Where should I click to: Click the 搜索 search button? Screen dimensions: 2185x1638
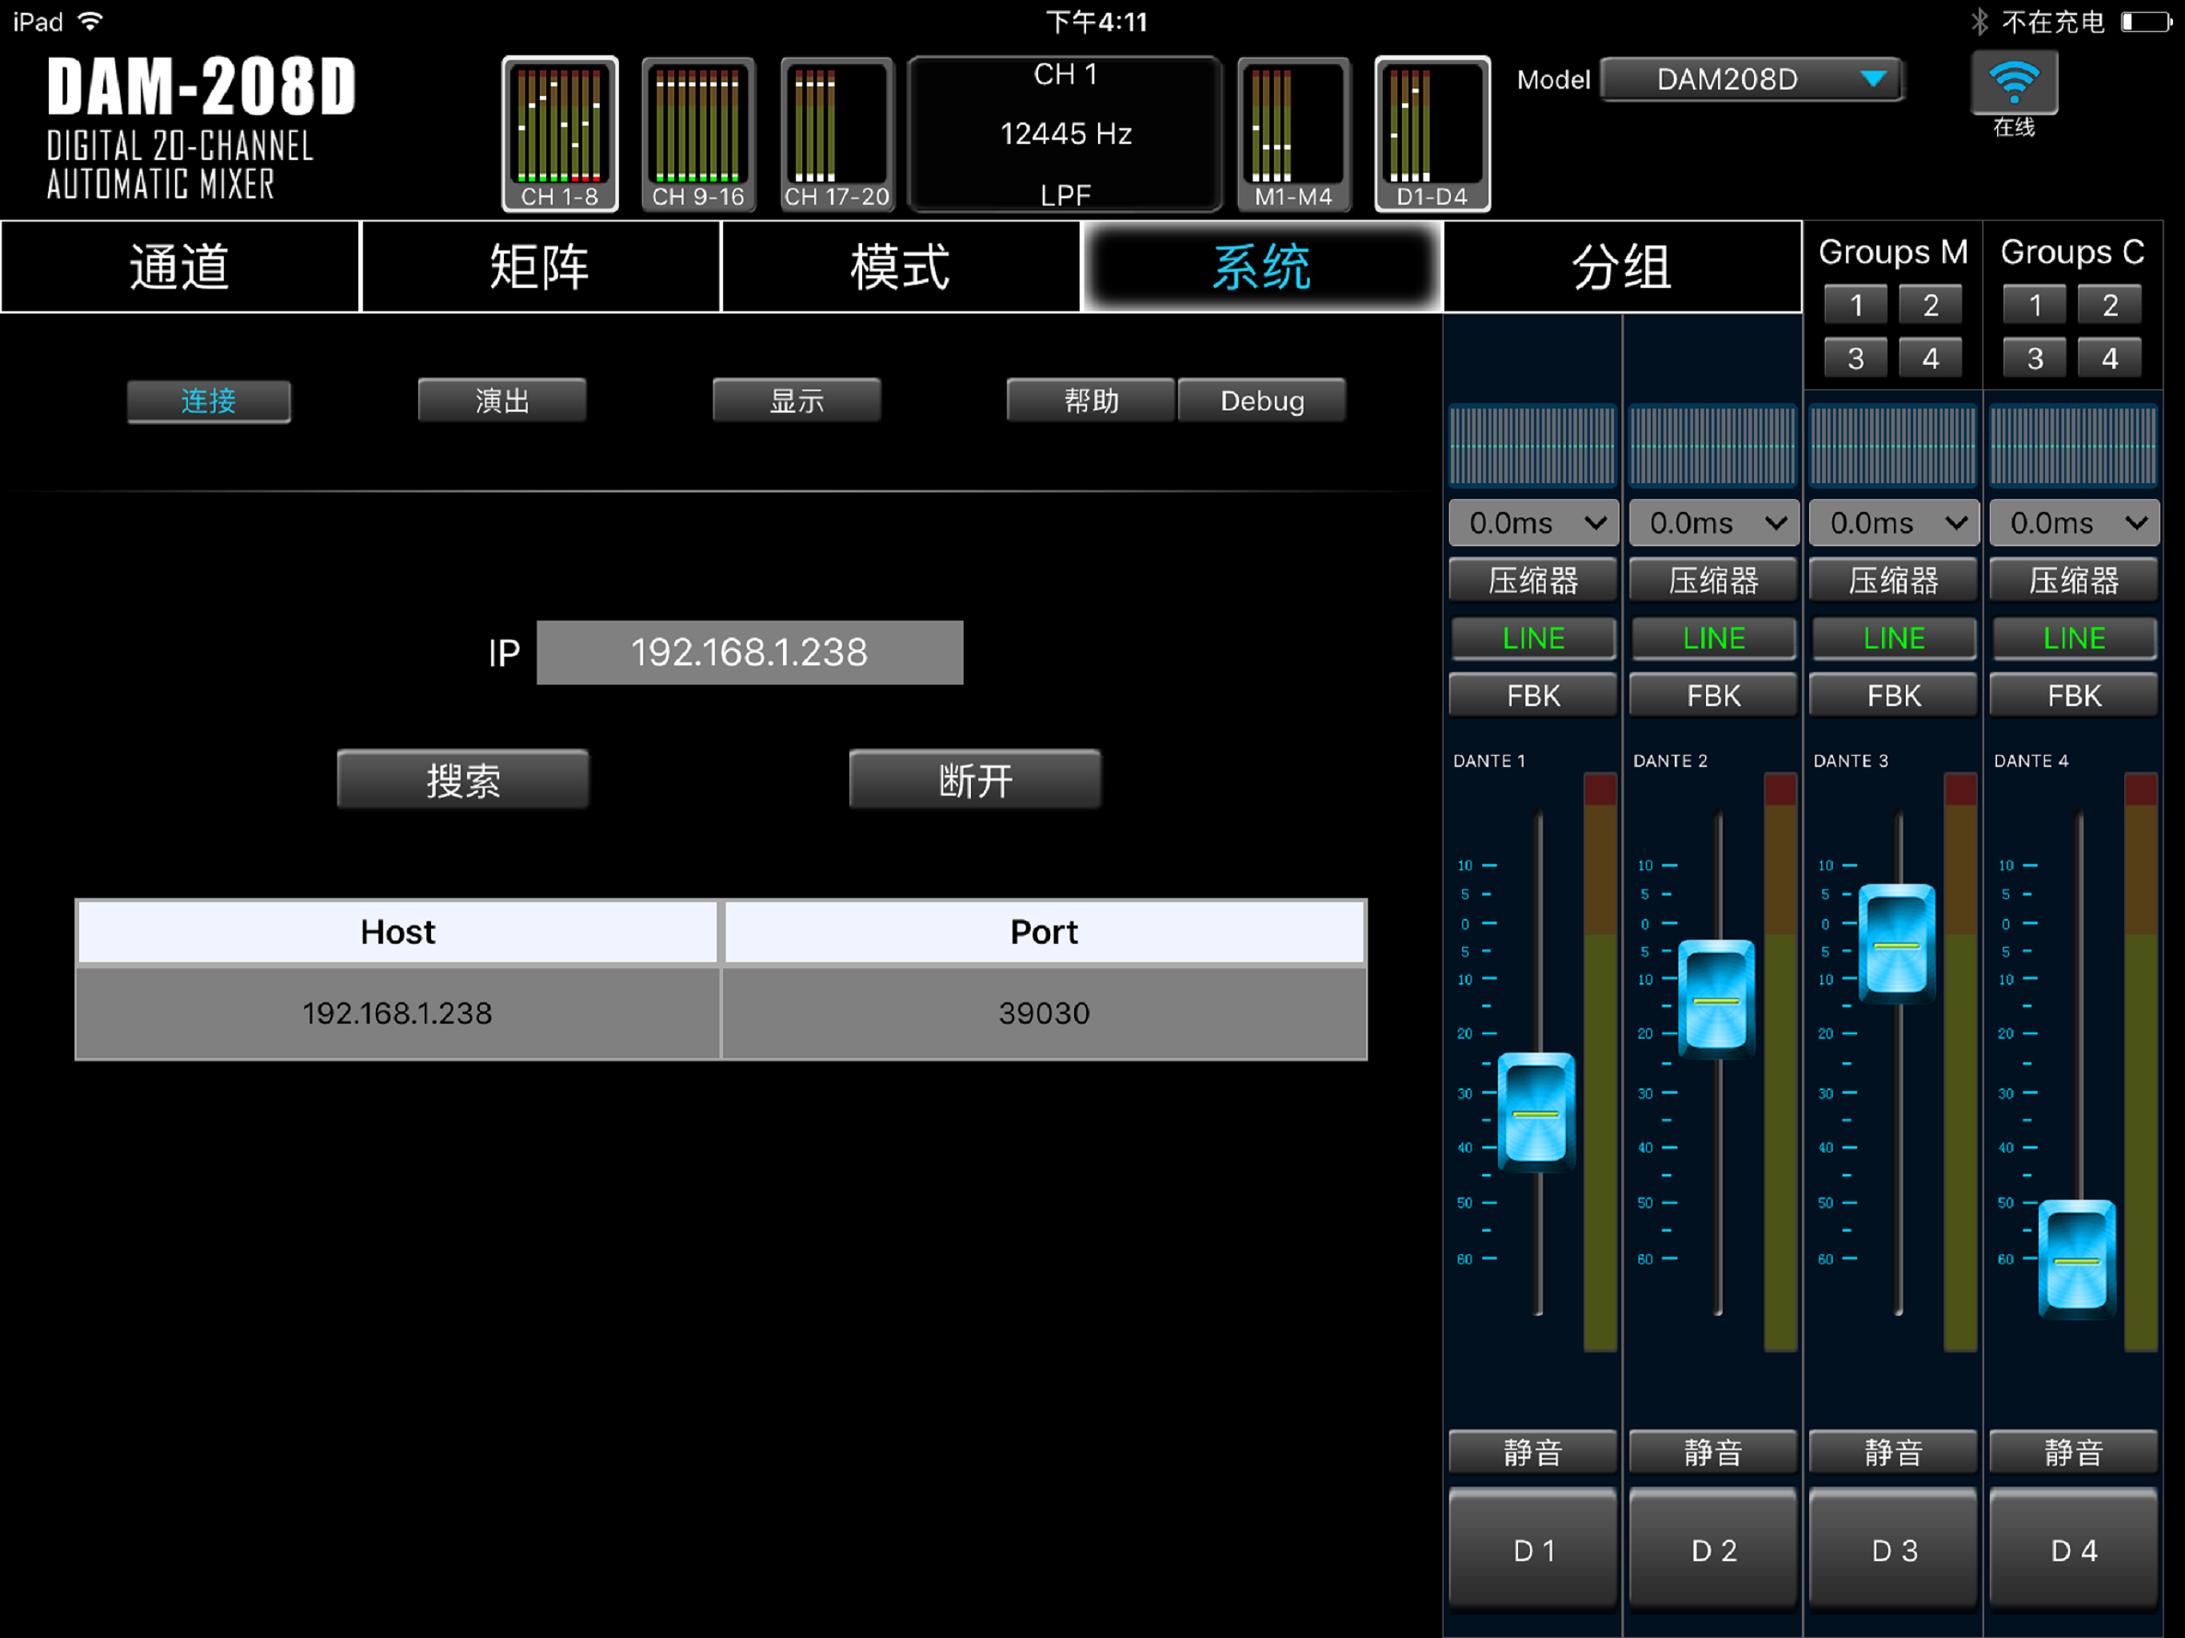[462, 780]
